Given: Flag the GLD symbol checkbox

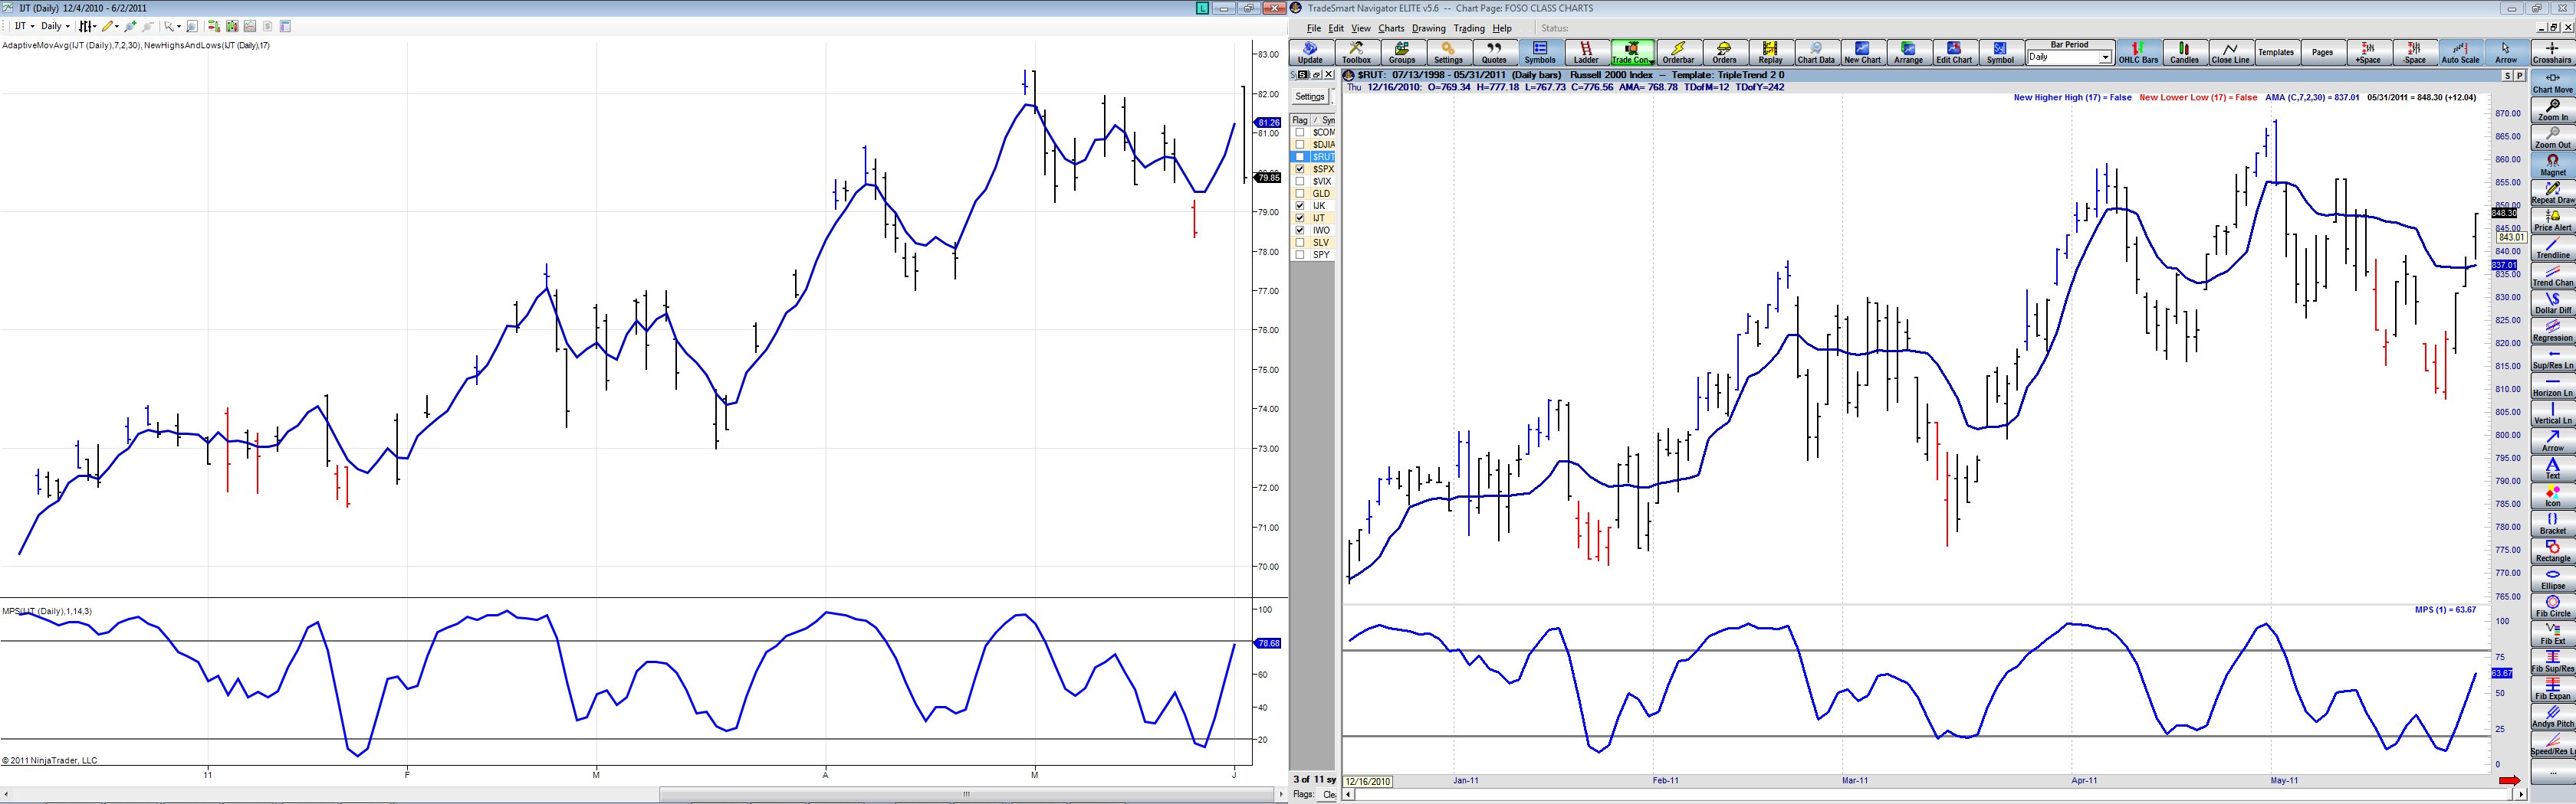Looking at the screenshot, I should pos(1300,193).
